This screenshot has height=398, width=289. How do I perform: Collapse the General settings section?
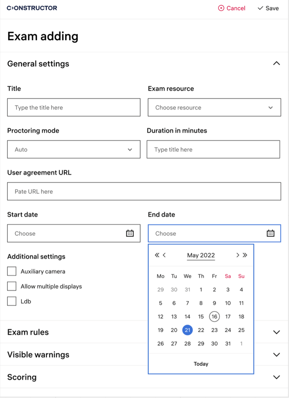coord(276,63)
